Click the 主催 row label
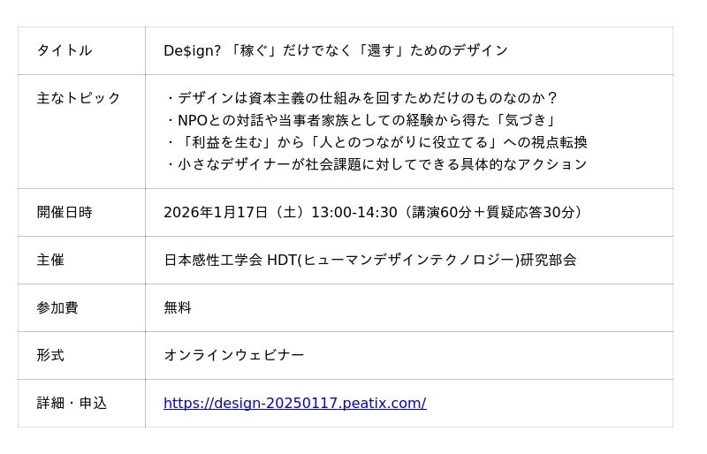Viewport: 707px width, 454px height. pos(50,260)
